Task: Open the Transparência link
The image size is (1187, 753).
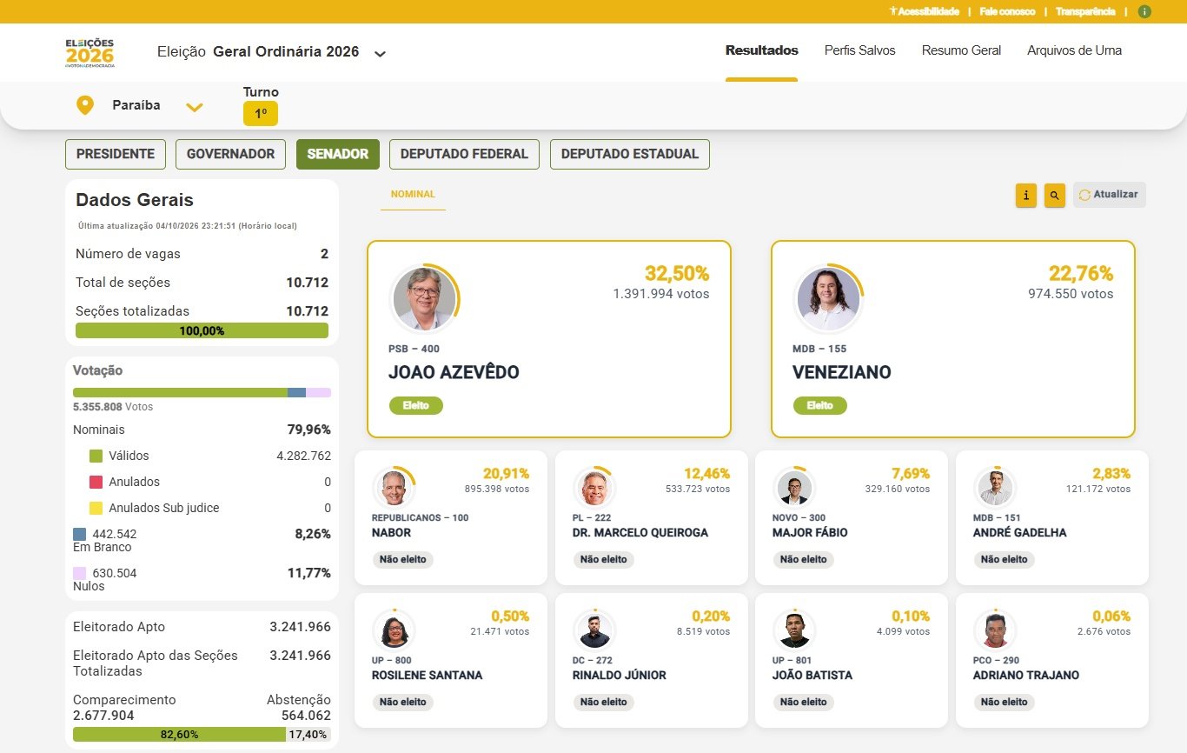Action: [x=1085, y=11]
